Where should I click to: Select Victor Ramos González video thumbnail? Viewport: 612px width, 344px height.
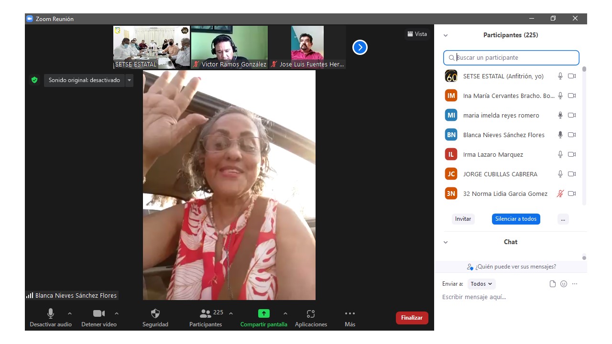(229, 47)
